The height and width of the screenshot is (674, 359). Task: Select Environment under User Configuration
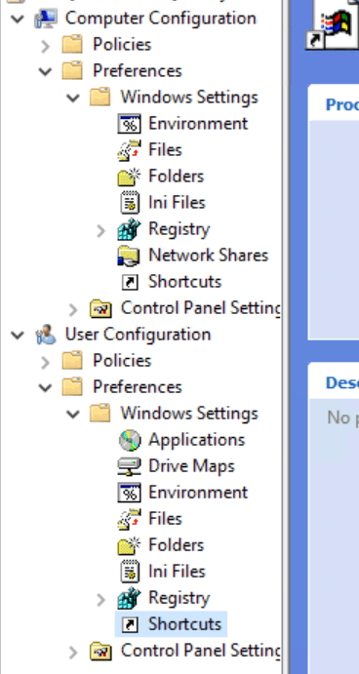[198, 493]
